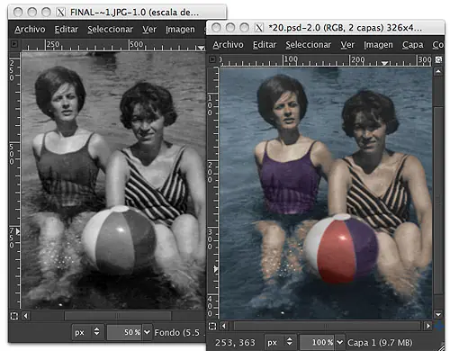Image resolution: width=450 pixels, height=351 pixels.
Task: Click 100% zoom field in 20.psd window
Action: 318,342
